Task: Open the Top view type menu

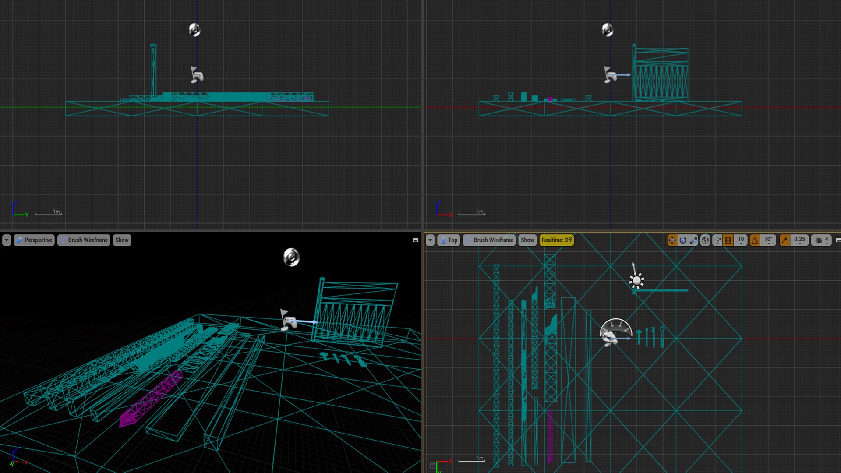Action: (x=449, y=240)
